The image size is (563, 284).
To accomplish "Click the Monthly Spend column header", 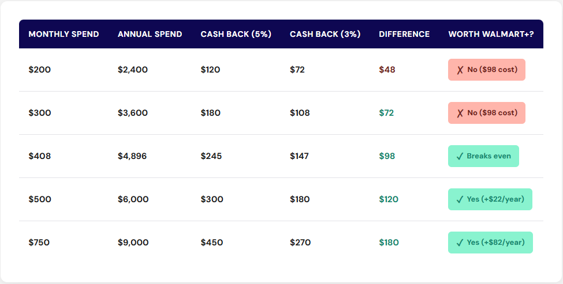I will tap(64, 34).
